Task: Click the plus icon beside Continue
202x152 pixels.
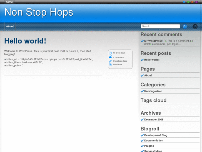Action: pos(110,64)
